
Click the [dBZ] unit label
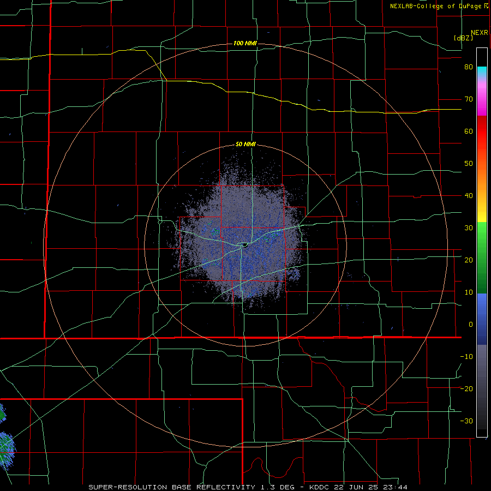click(x=463, y=38)
